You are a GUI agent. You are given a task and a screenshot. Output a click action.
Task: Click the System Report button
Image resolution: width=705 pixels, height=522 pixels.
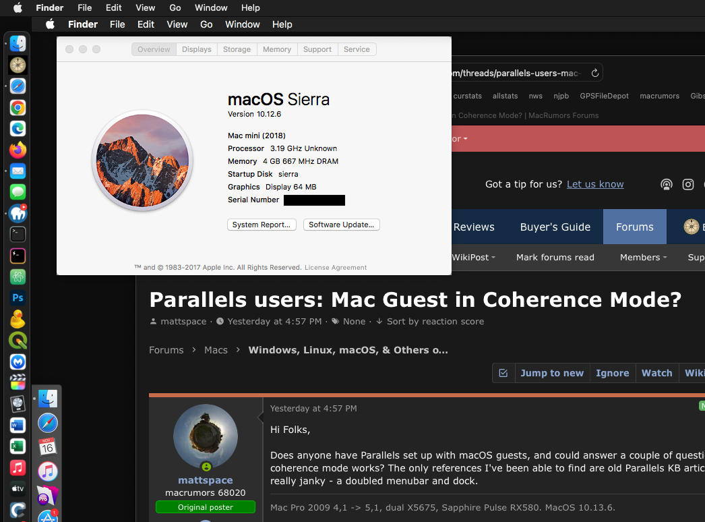pos(262,225)
